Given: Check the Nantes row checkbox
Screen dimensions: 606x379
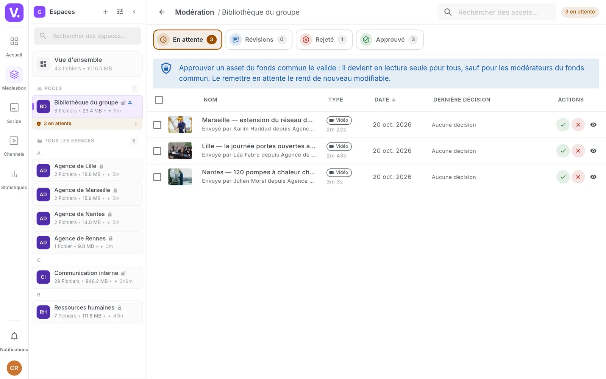Looking at the screenshot, I should tap(157, 177).
